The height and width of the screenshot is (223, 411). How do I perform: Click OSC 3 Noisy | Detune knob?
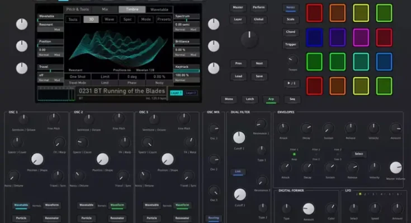click(144, 177)
